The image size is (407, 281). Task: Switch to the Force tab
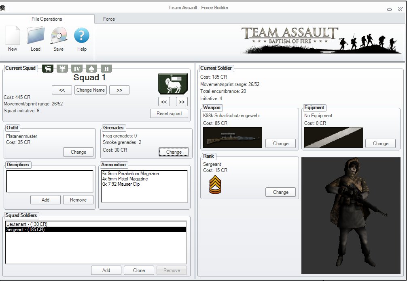click(109, 19)
